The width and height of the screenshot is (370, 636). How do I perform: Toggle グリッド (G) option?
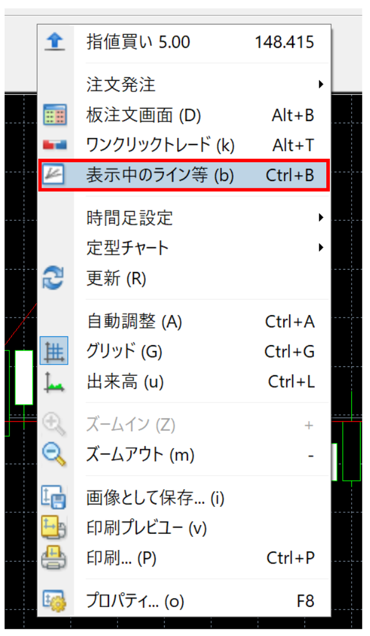(184, 351)
